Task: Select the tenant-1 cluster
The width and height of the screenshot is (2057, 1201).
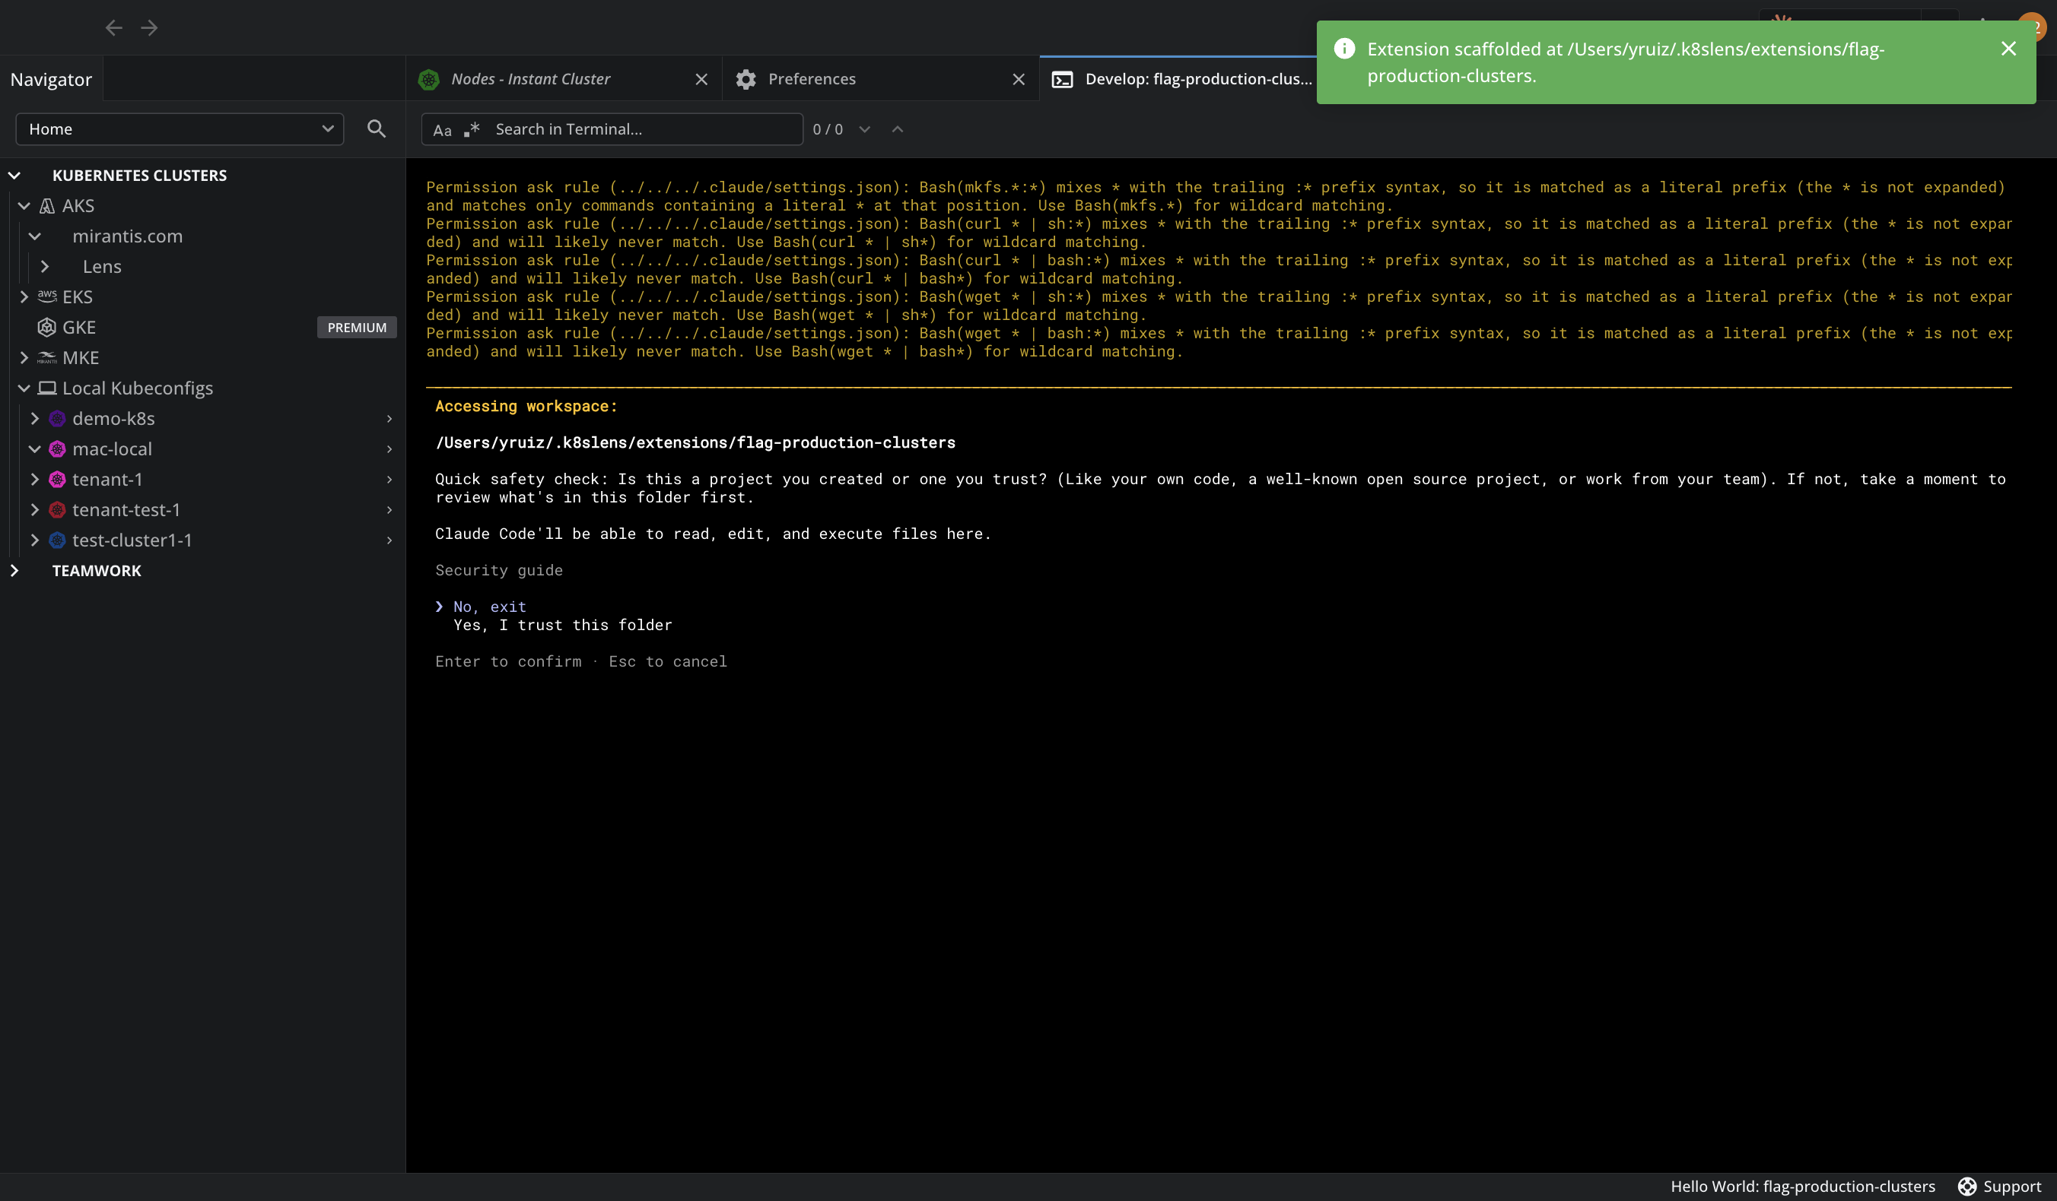Action: tap(107, 480)
